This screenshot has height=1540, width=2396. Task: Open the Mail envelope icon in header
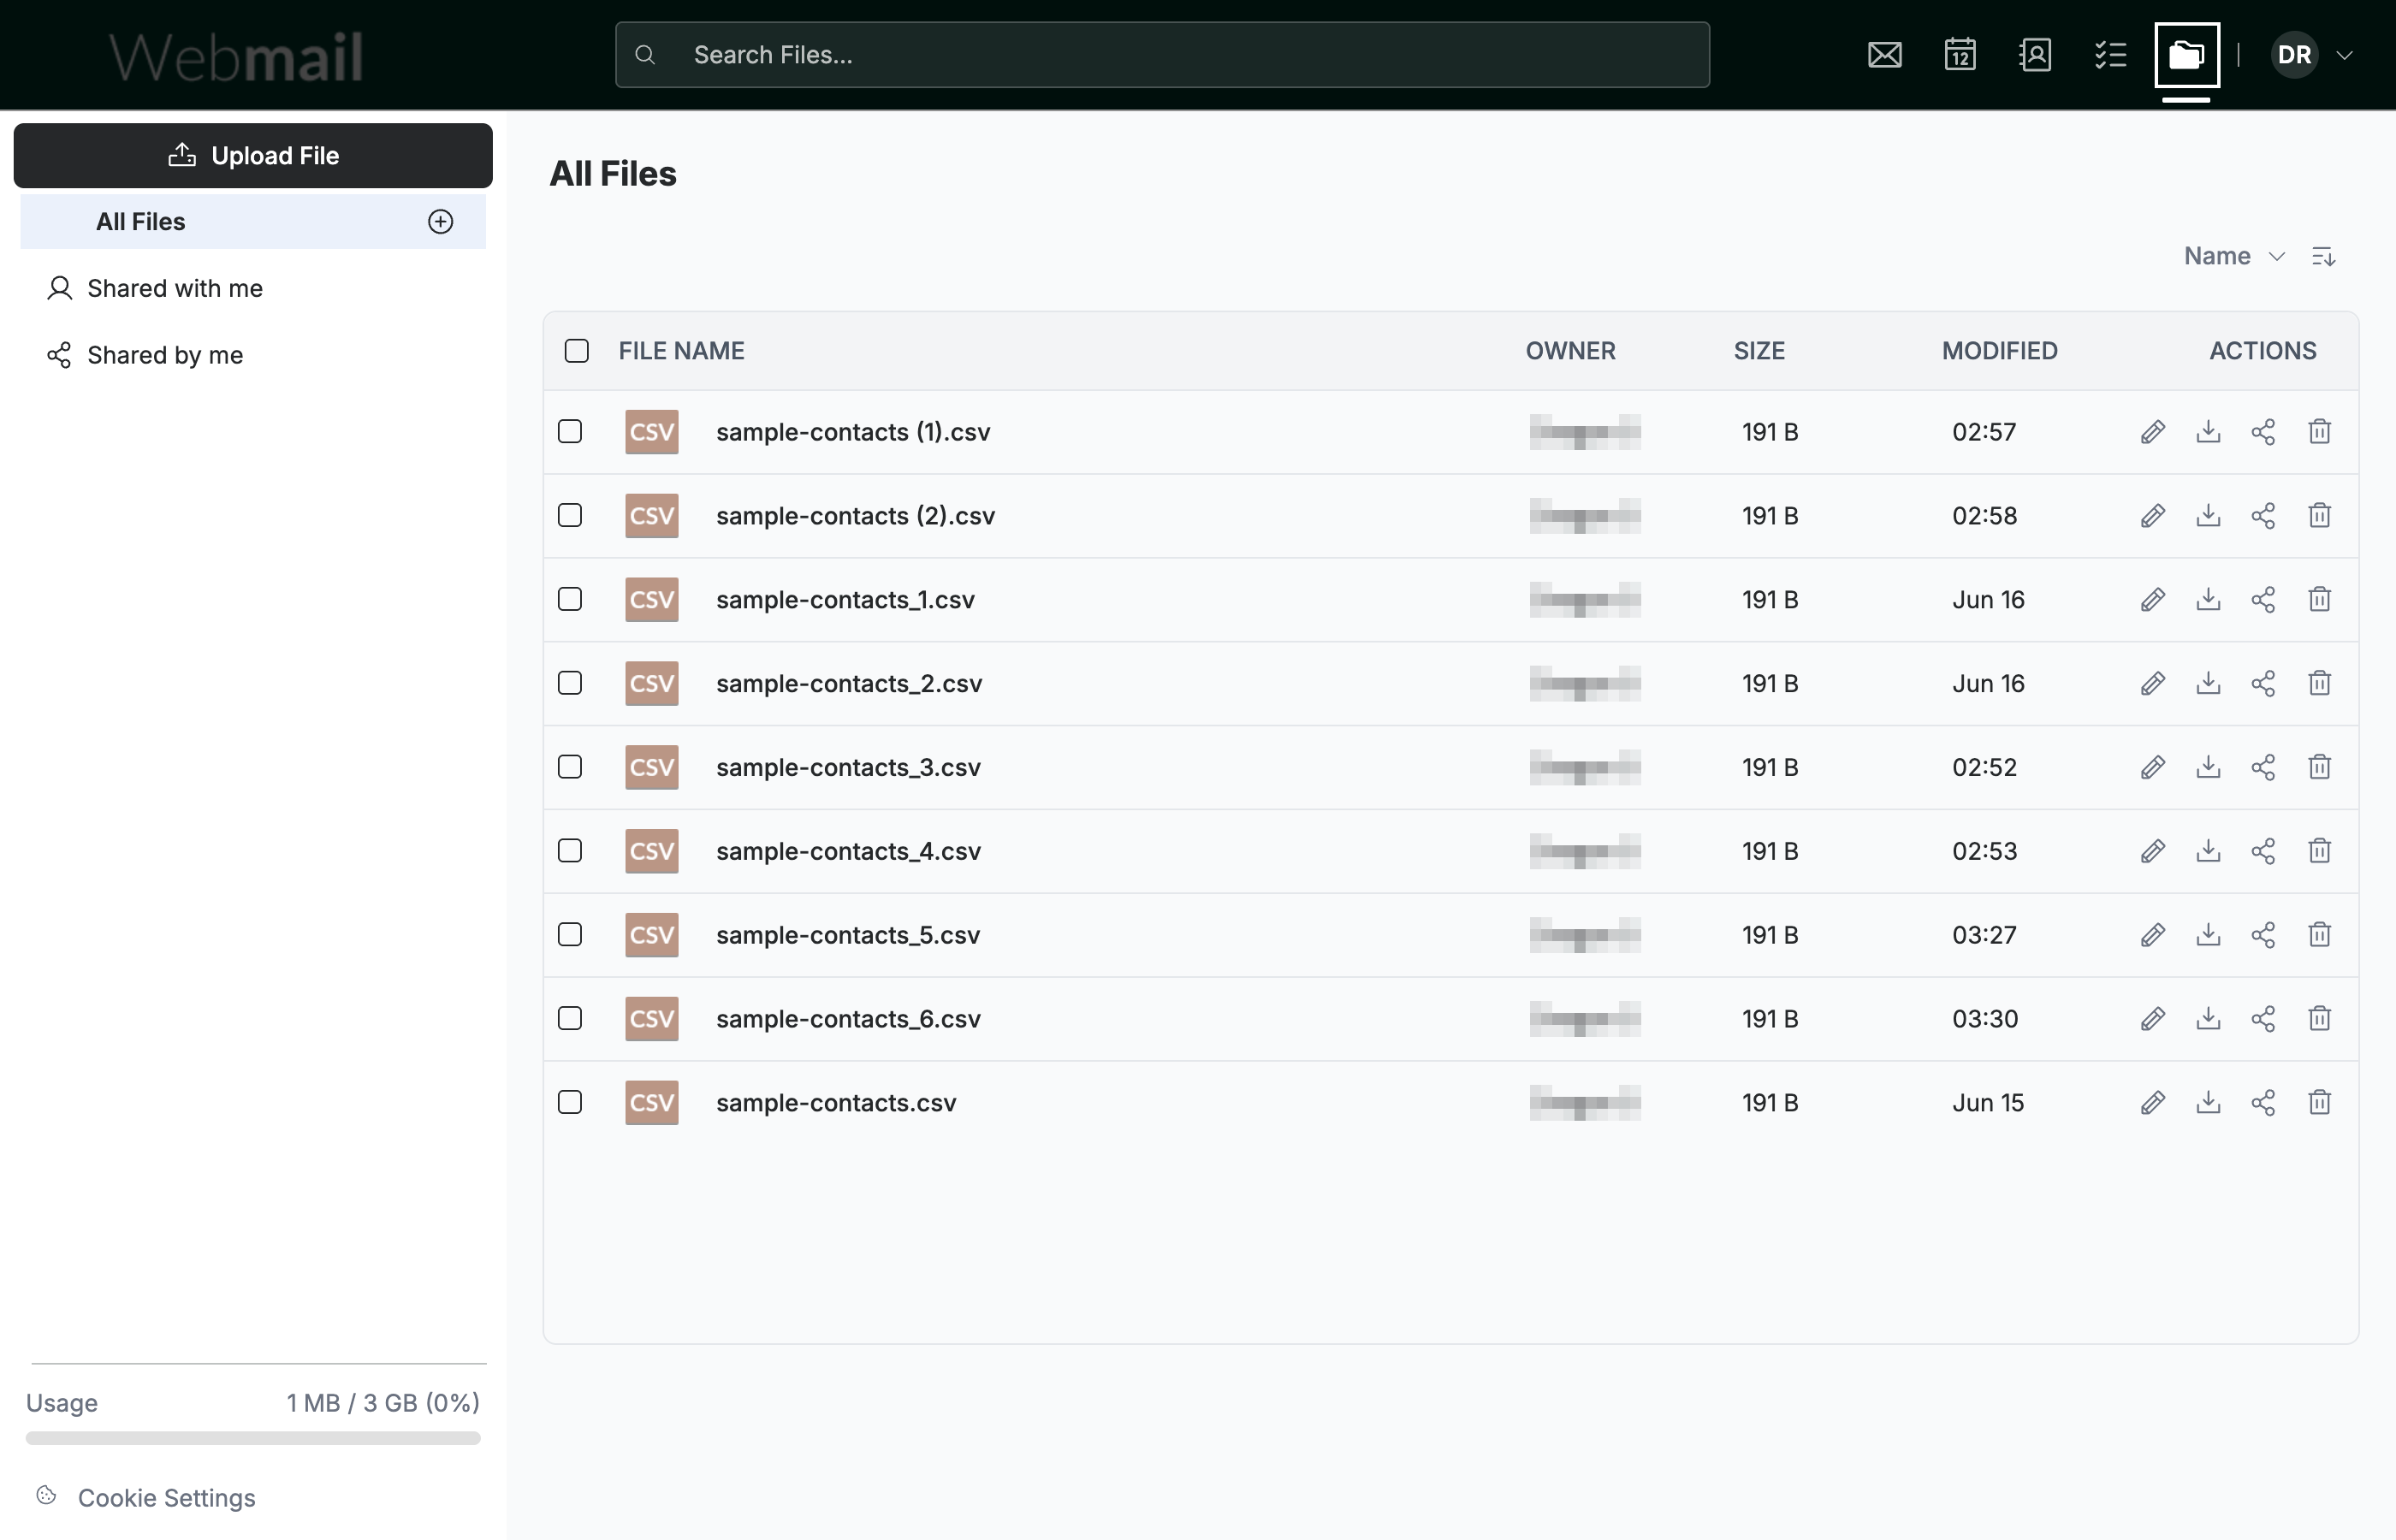[x=1884, y=55]
